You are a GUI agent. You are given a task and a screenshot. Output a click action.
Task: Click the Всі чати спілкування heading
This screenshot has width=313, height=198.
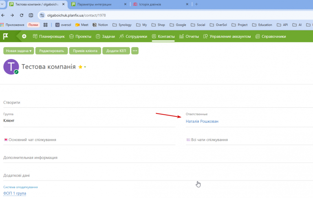[209, 139]
